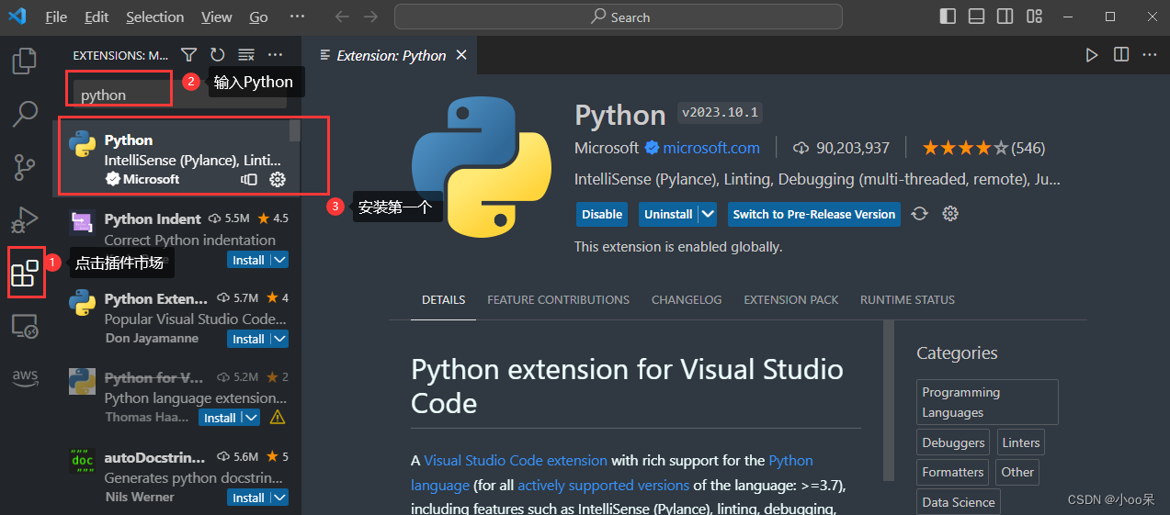Open the gear settings on extension detail page
Image resolution: width=1170 pixels, height=515 pixels.
tap(950, 214)
